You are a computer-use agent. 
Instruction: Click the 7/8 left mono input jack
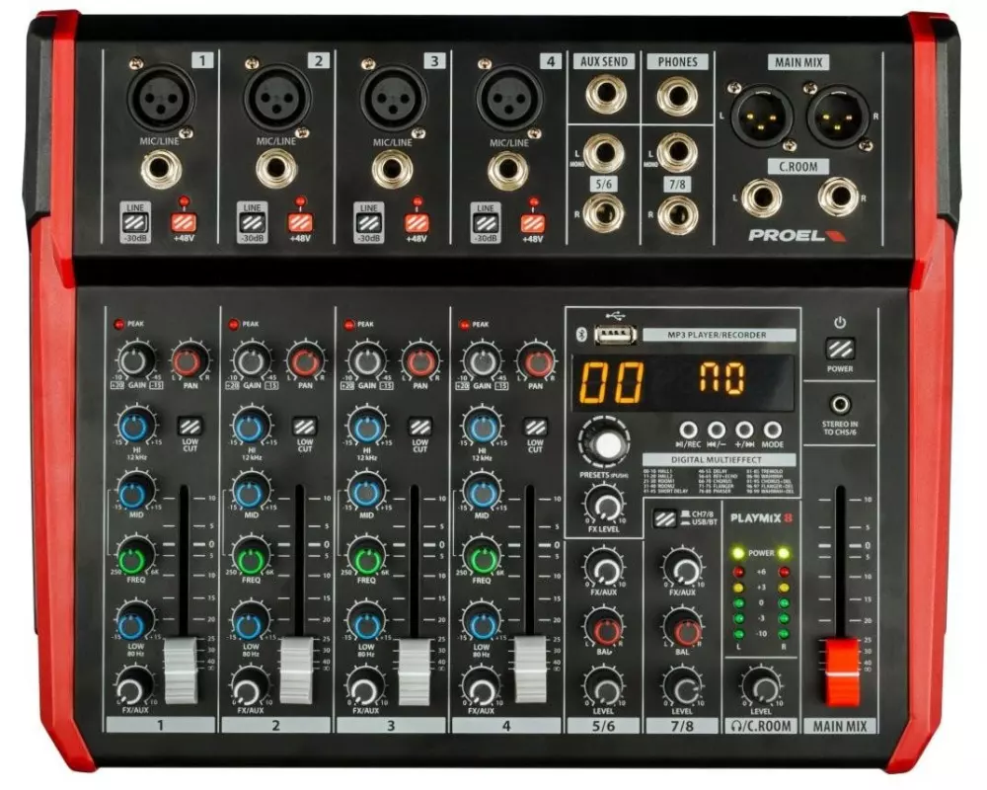[677, 152]
